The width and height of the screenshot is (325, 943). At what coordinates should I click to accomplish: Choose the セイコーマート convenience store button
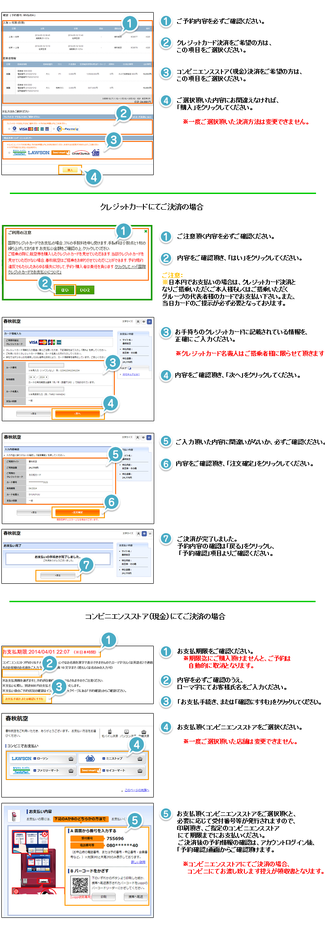(x=112, y=770)
